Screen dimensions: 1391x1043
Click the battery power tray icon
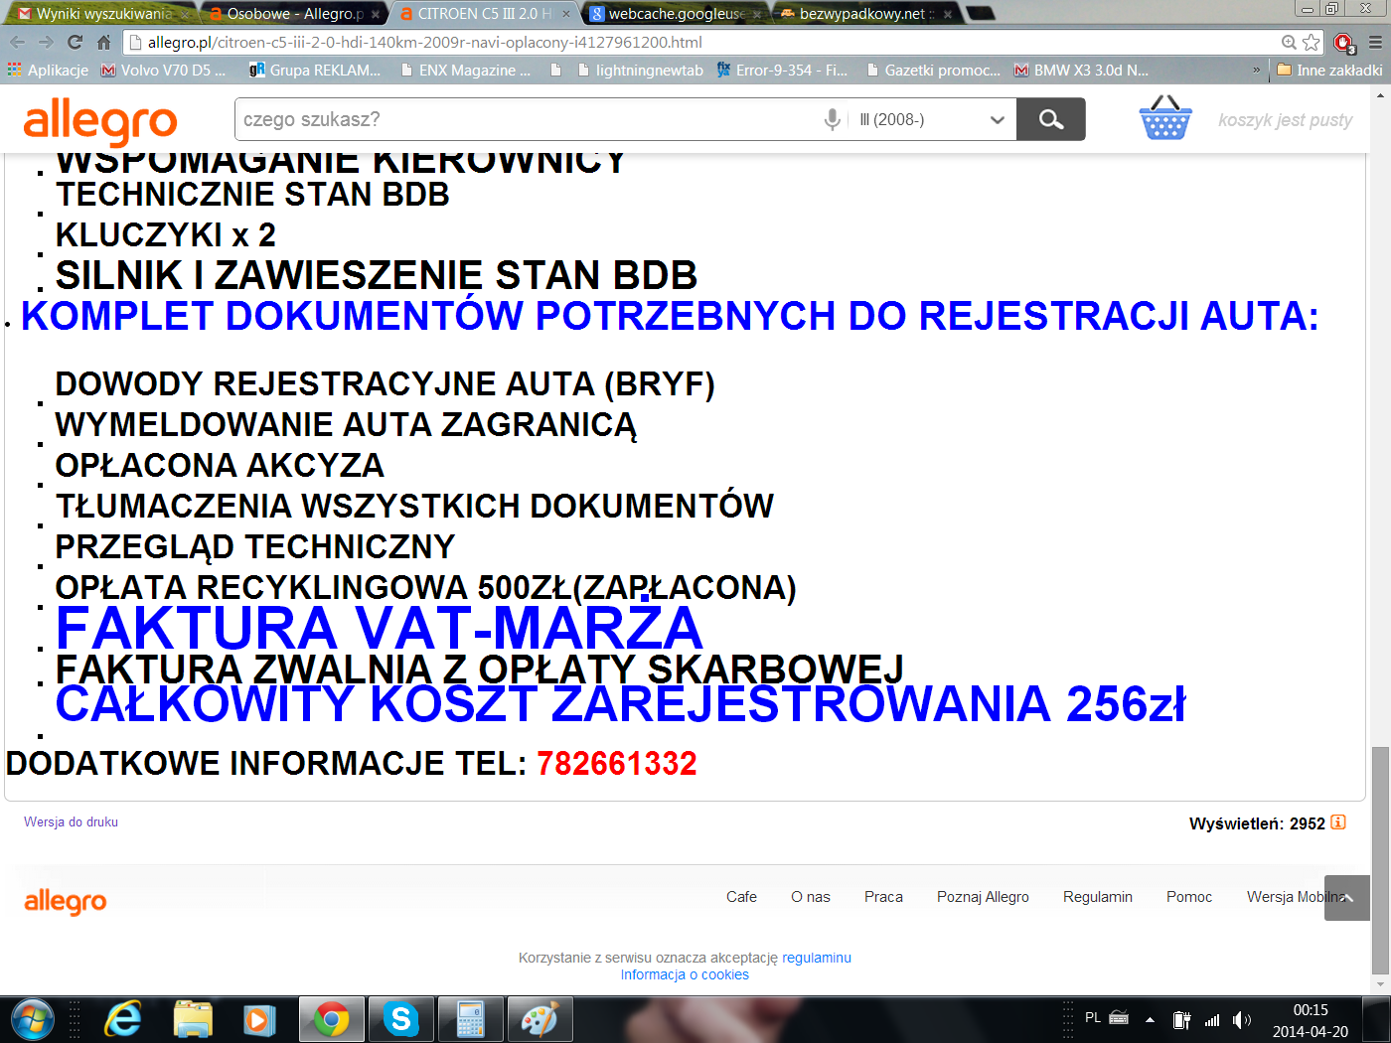coord(1181,1020)
